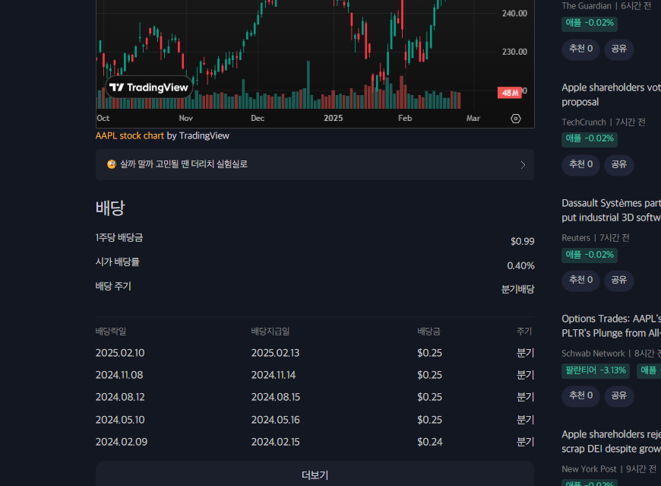661x486 pixels.
Task: Click 추천 0 under the TechCrunch article
Action: [x=581, y=164]
